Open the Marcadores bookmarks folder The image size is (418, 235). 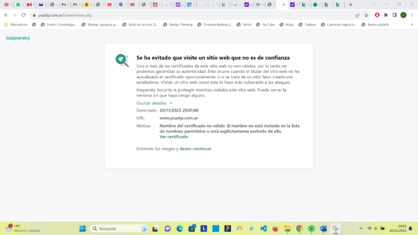pos(16,24)
